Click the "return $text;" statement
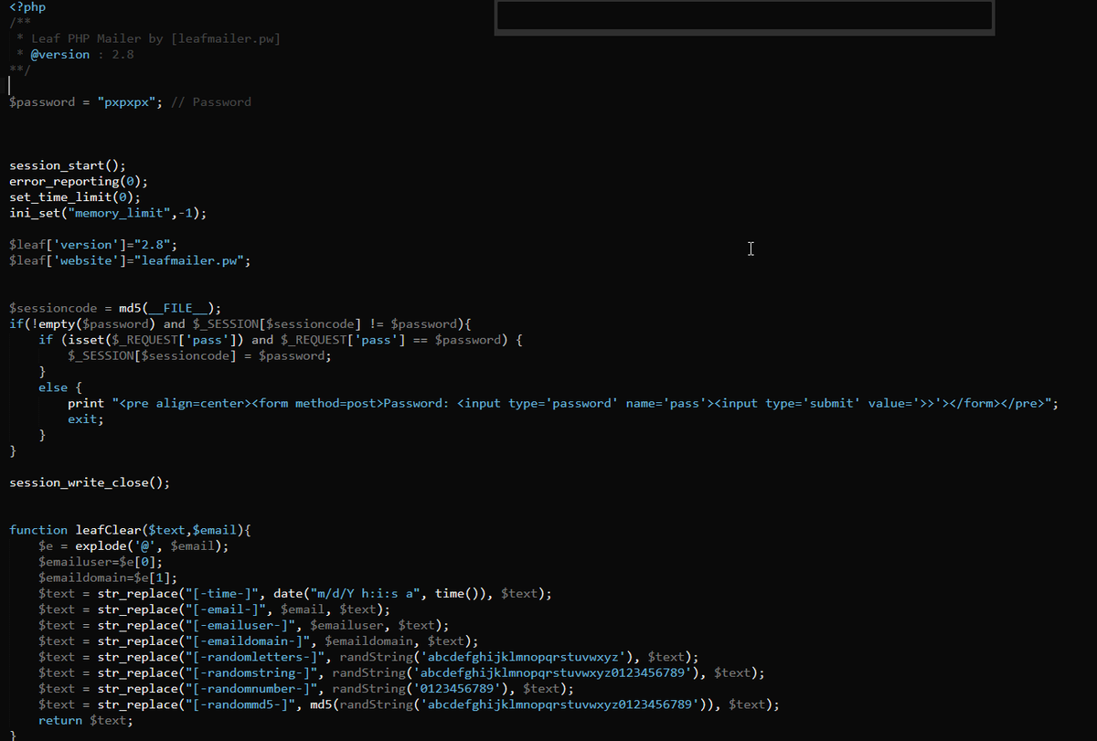Viewport: 1097px width, 741px height. (x=86, y=720)
